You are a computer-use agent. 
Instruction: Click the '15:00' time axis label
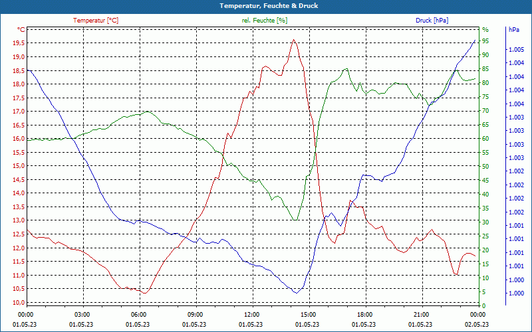click(x=307, y=315)
